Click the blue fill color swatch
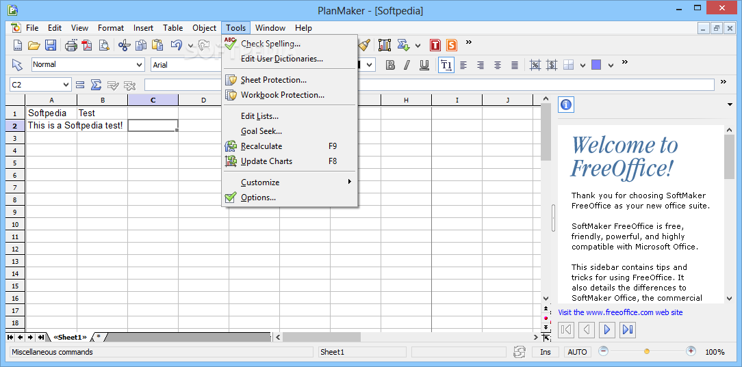The image size is (742, 367). point(596,65)
